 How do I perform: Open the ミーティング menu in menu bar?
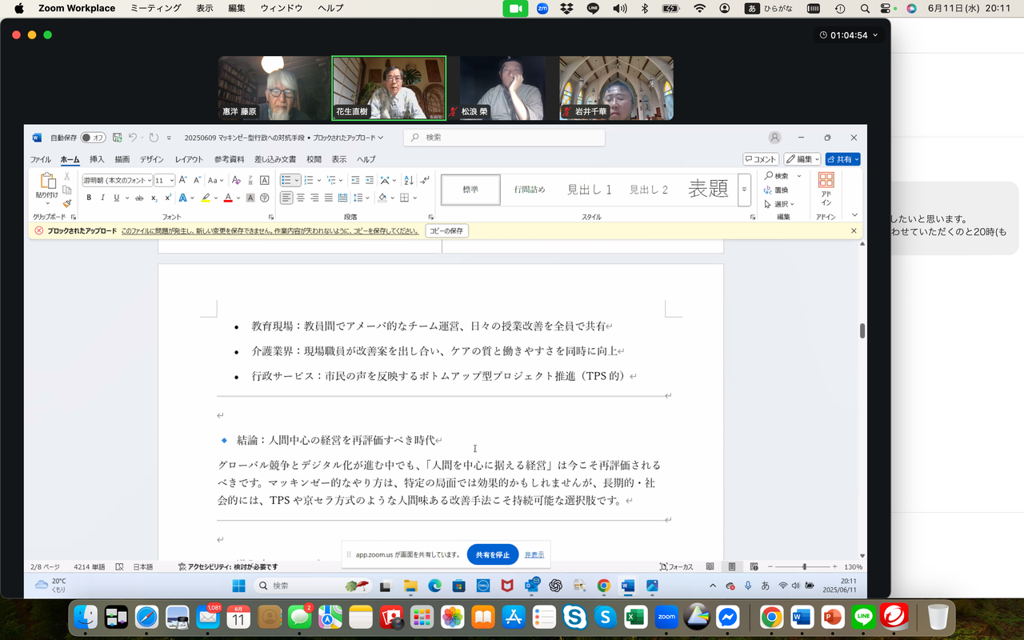pos(154,8)
